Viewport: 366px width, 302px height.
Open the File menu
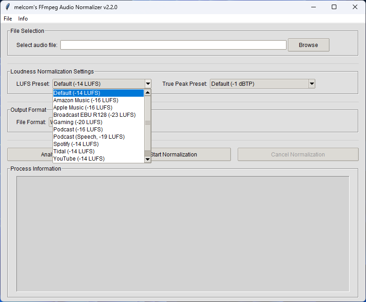click(8, 19)
